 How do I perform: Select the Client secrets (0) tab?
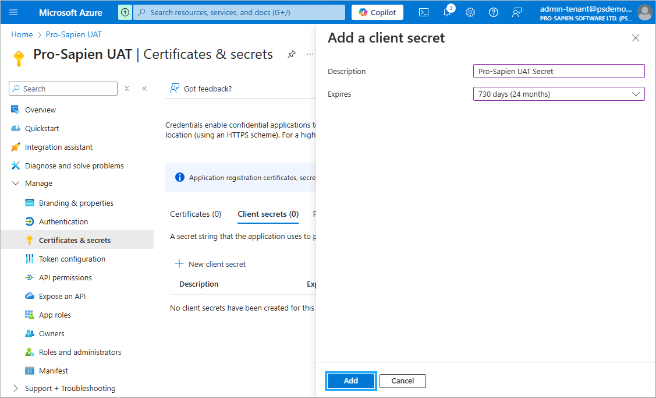point(268,214)
